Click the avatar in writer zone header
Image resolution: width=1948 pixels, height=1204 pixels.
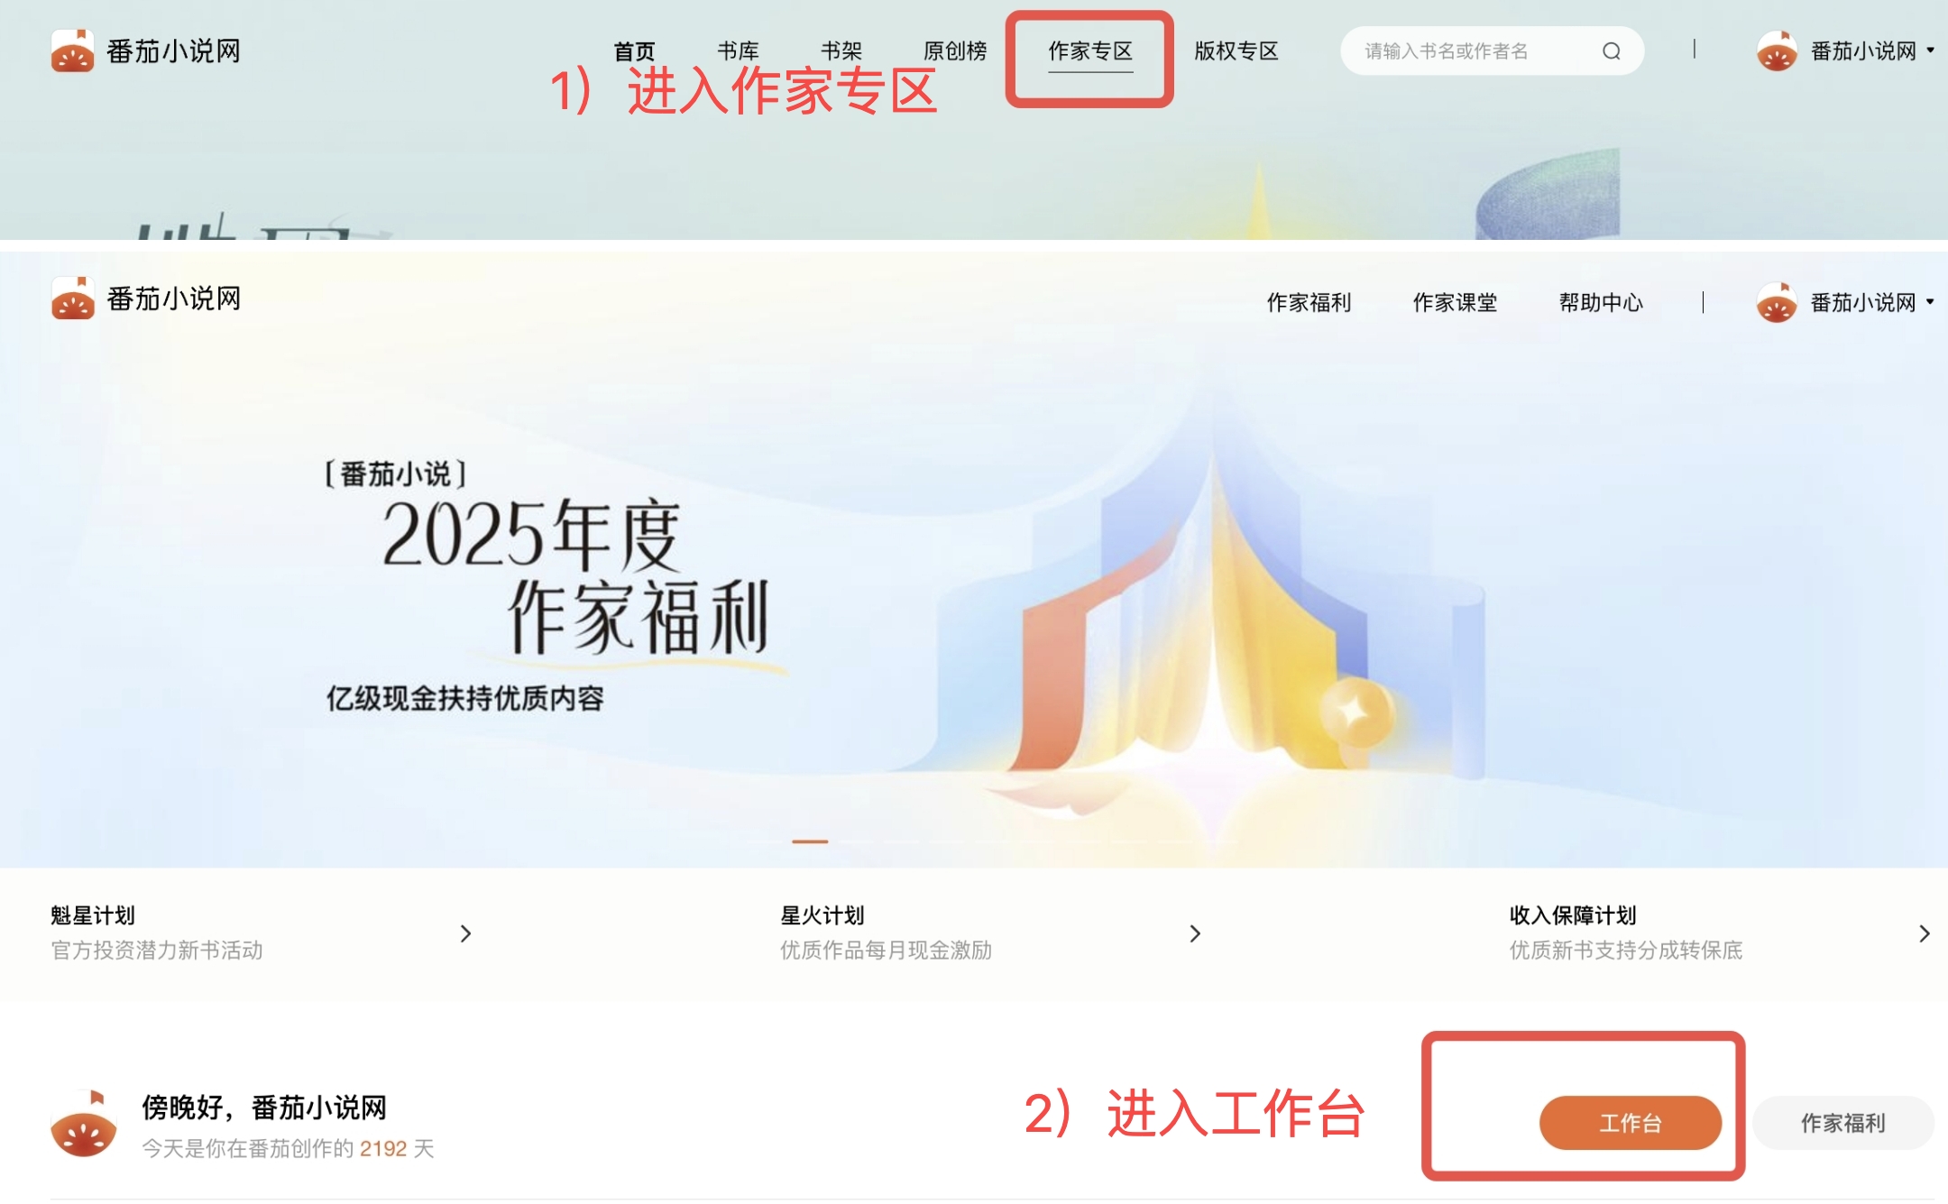click(x=1777, y=302)
